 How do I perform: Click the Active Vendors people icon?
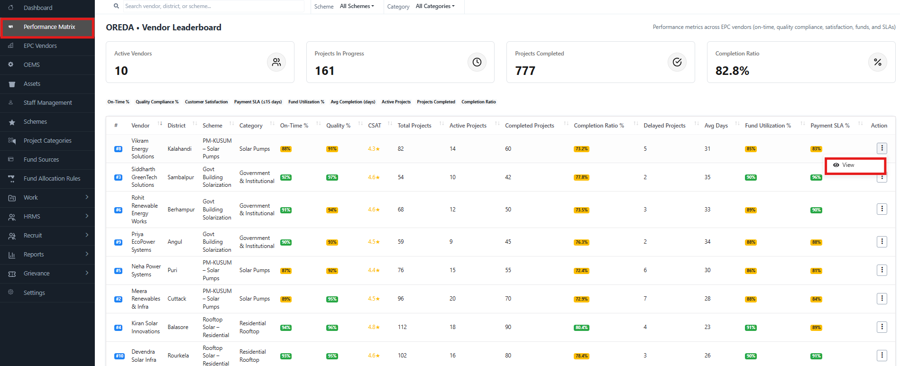click(x=276, y=62)
